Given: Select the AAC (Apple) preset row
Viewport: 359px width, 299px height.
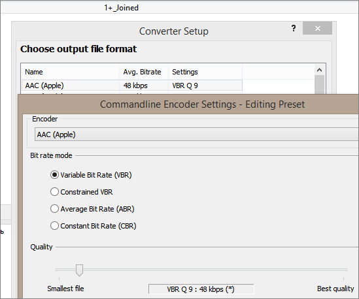Looking at the screenshot, I should (132, 86).
